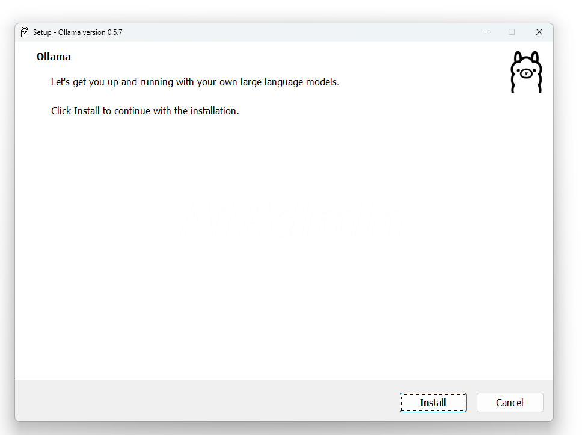Viewport: 582px width, 435px height.
Task: Click the bold Ollama heading
Action: coord(54,57)
